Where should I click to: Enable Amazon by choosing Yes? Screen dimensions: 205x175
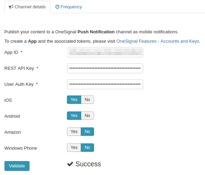coord(74,132)
